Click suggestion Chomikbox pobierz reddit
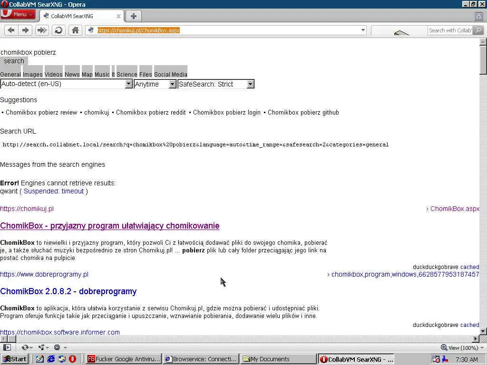487x365 pixels. click(x=151, y=112)
